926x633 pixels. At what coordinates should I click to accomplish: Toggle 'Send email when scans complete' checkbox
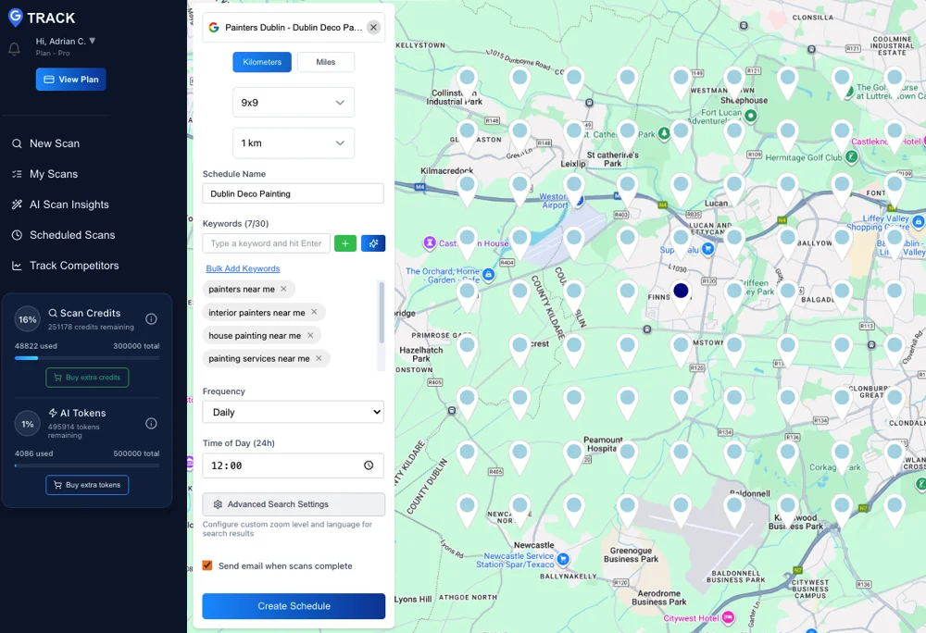point(207,565)
